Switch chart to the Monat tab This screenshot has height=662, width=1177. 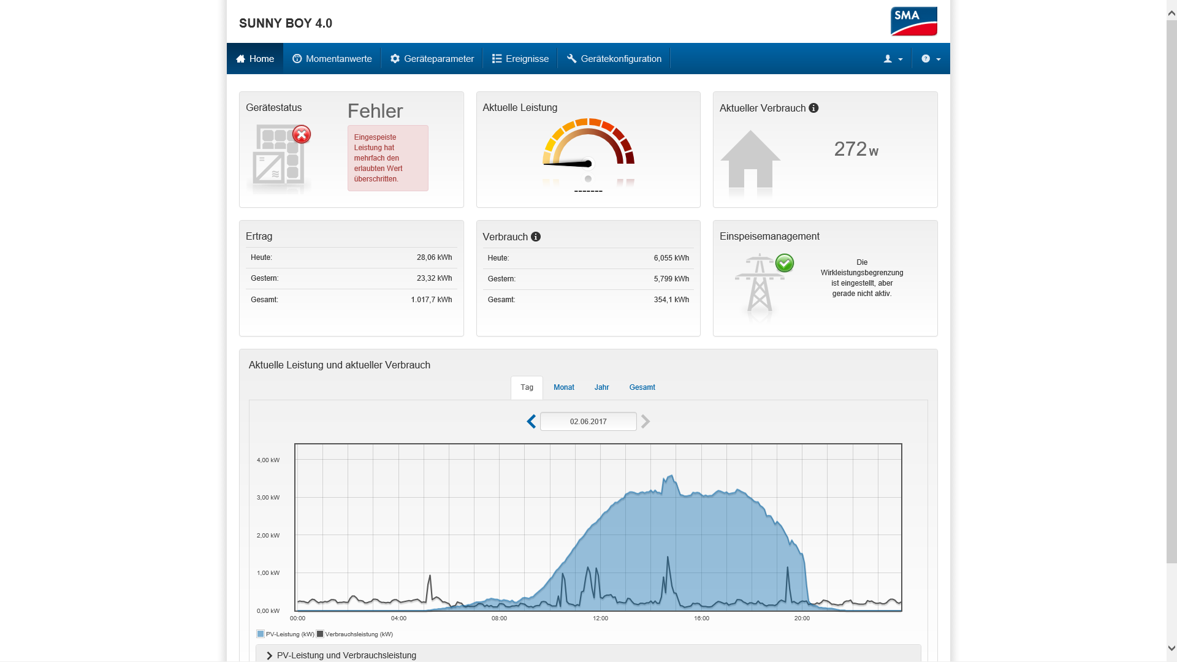tap(563, 387)
